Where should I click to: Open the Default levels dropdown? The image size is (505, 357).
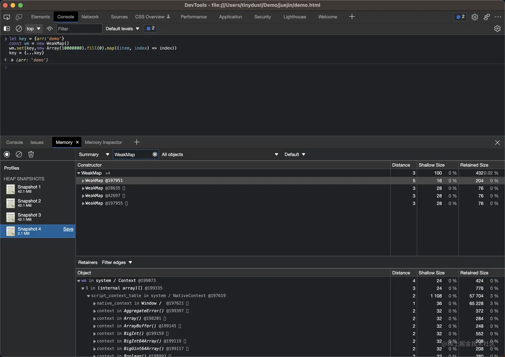point(122,29)
